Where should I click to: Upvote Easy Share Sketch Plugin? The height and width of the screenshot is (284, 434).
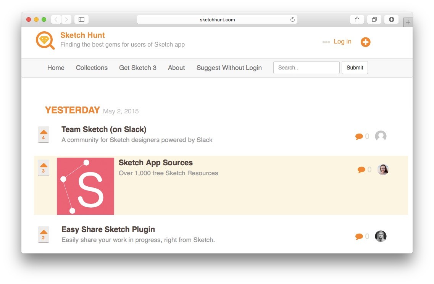point(44,234)
